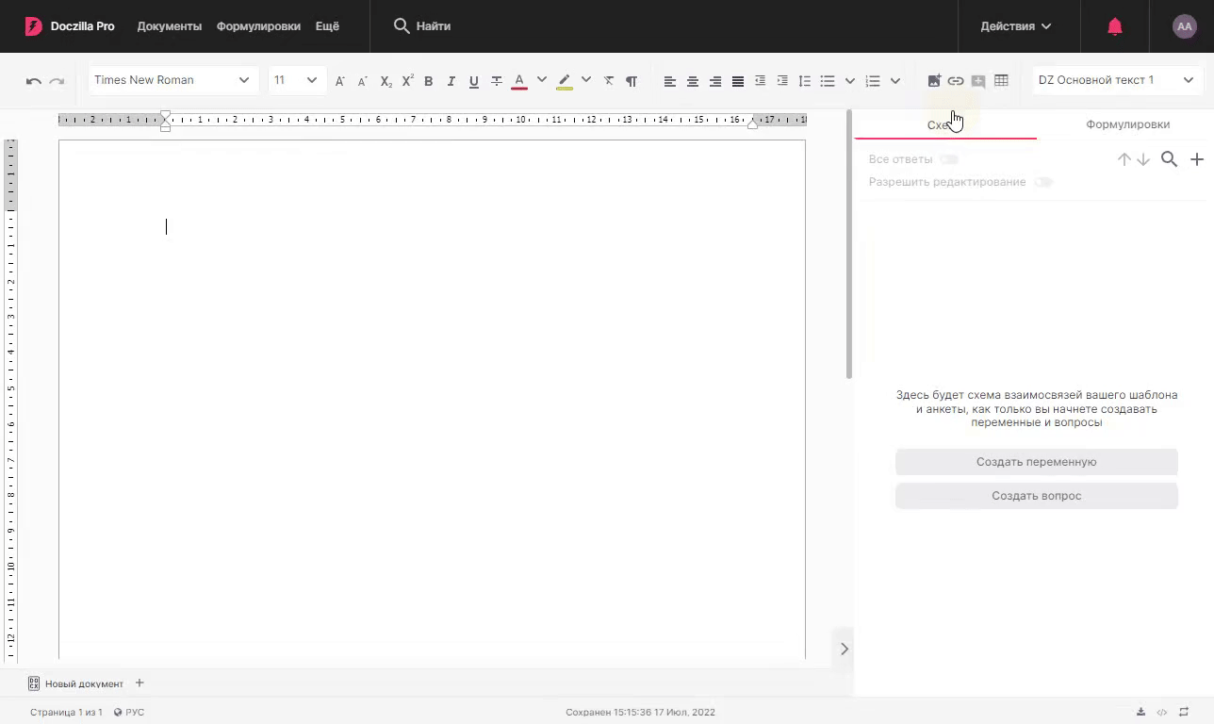The image size is (1214, 724).
Task: Align text to the right
Action: pos(715,81)
